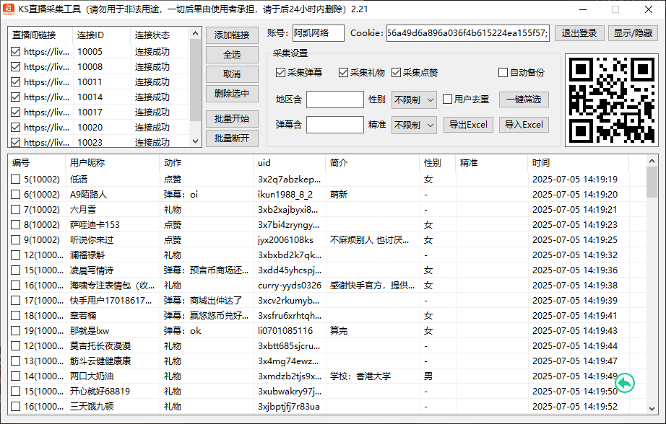Viewport: 666px width, 424px height.
Task: Open the 精准 dropdown
Action: [414, 125]
